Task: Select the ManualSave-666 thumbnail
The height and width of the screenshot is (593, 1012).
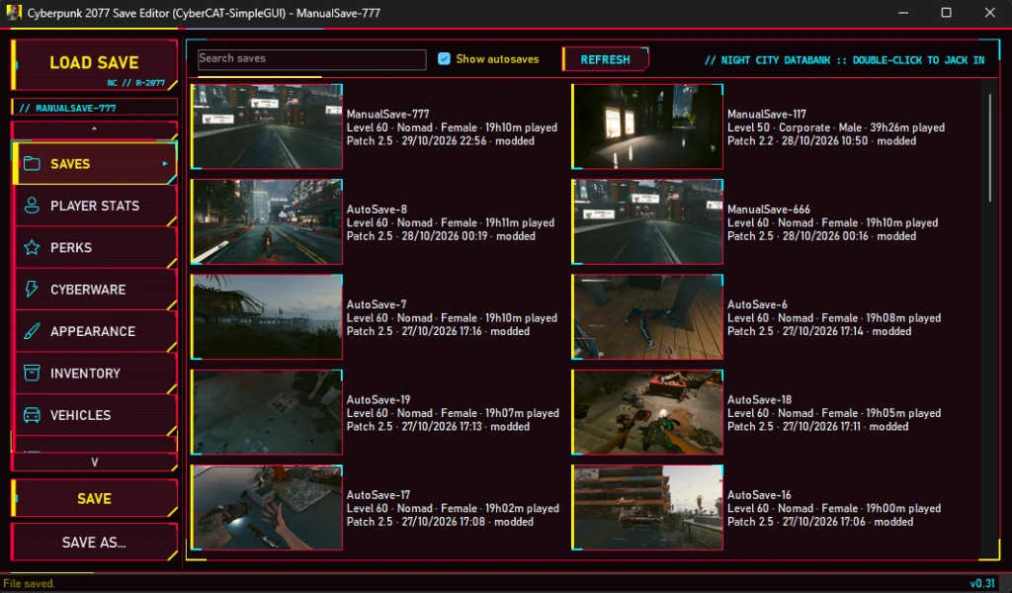Action: pos(647,221)
